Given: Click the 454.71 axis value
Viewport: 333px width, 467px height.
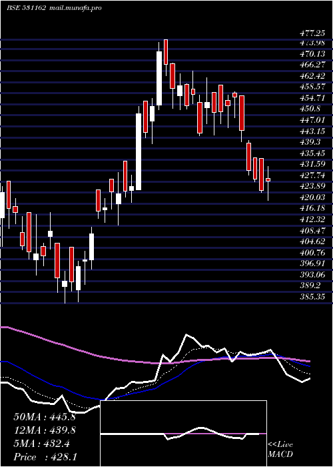Looking at the screenshot, I should coord(312,98).
